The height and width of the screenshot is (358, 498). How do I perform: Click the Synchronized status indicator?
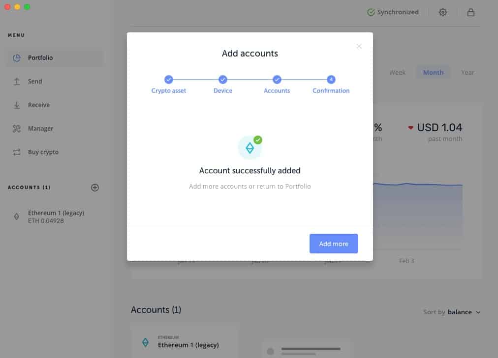[393, 12]
